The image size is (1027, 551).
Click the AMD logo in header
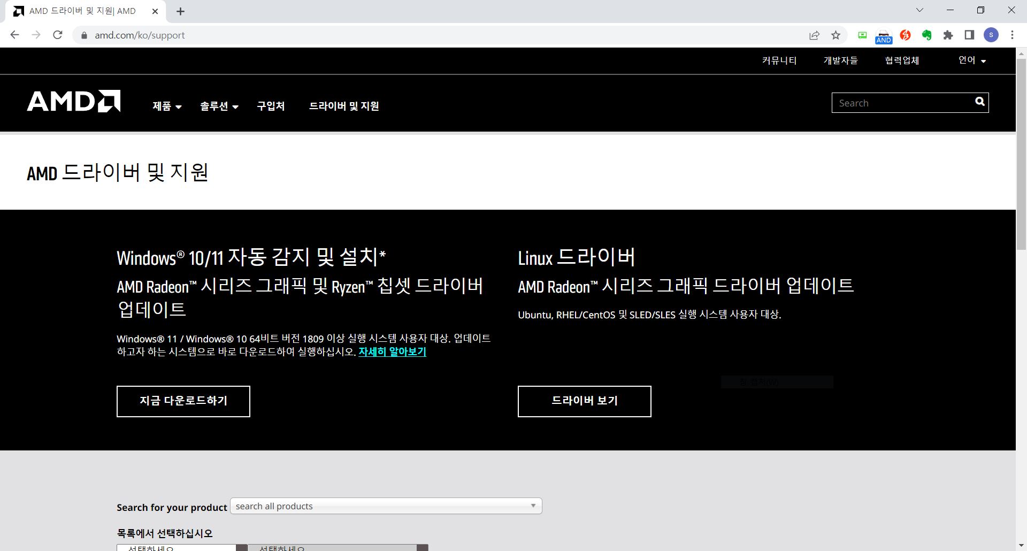[74, 101]
